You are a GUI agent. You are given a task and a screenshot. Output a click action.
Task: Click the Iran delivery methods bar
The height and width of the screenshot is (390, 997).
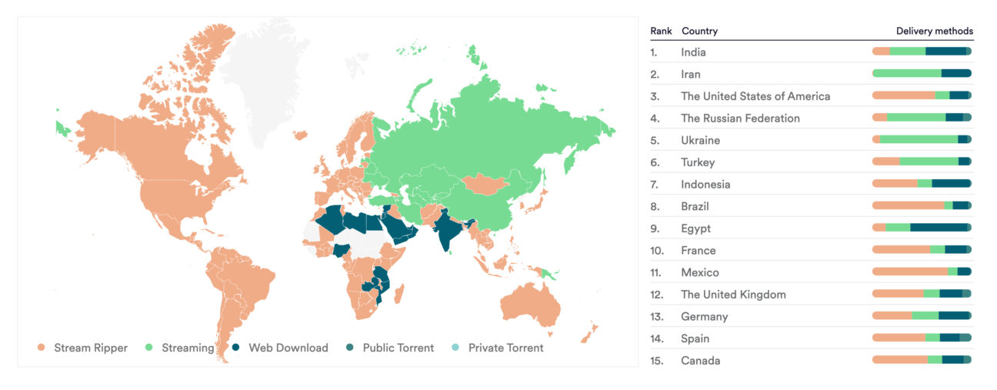[x=922, y=74]
